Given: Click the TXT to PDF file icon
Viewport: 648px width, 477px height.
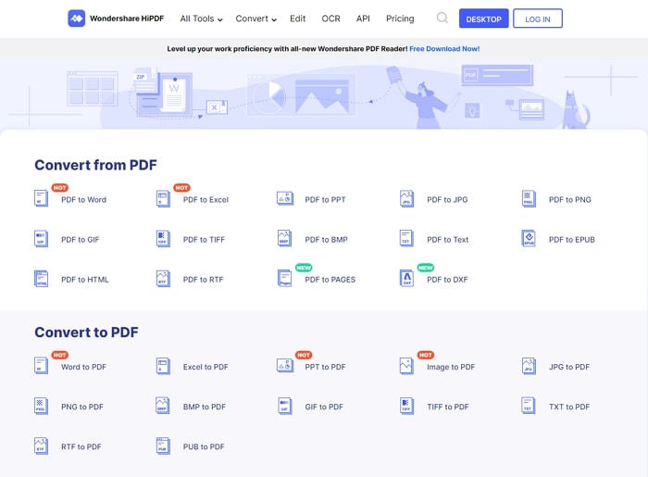Looking at the screenshot, I should pyautogui.click(x=529, y=406).
